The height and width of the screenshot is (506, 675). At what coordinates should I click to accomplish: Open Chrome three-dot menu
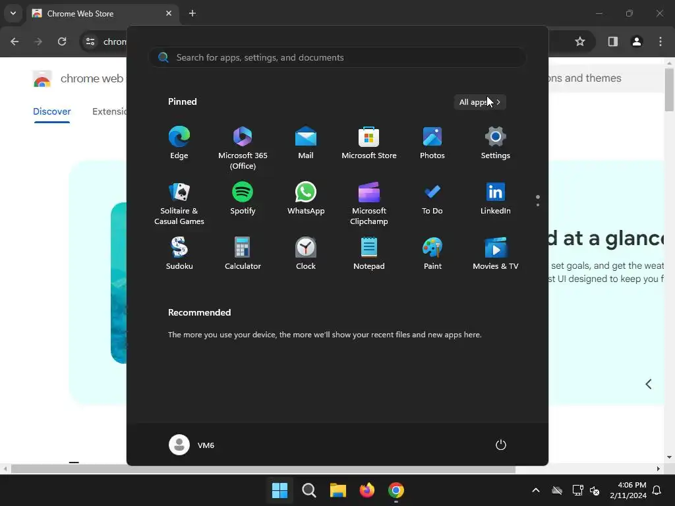pyautogui.click(x=660, y=42)
